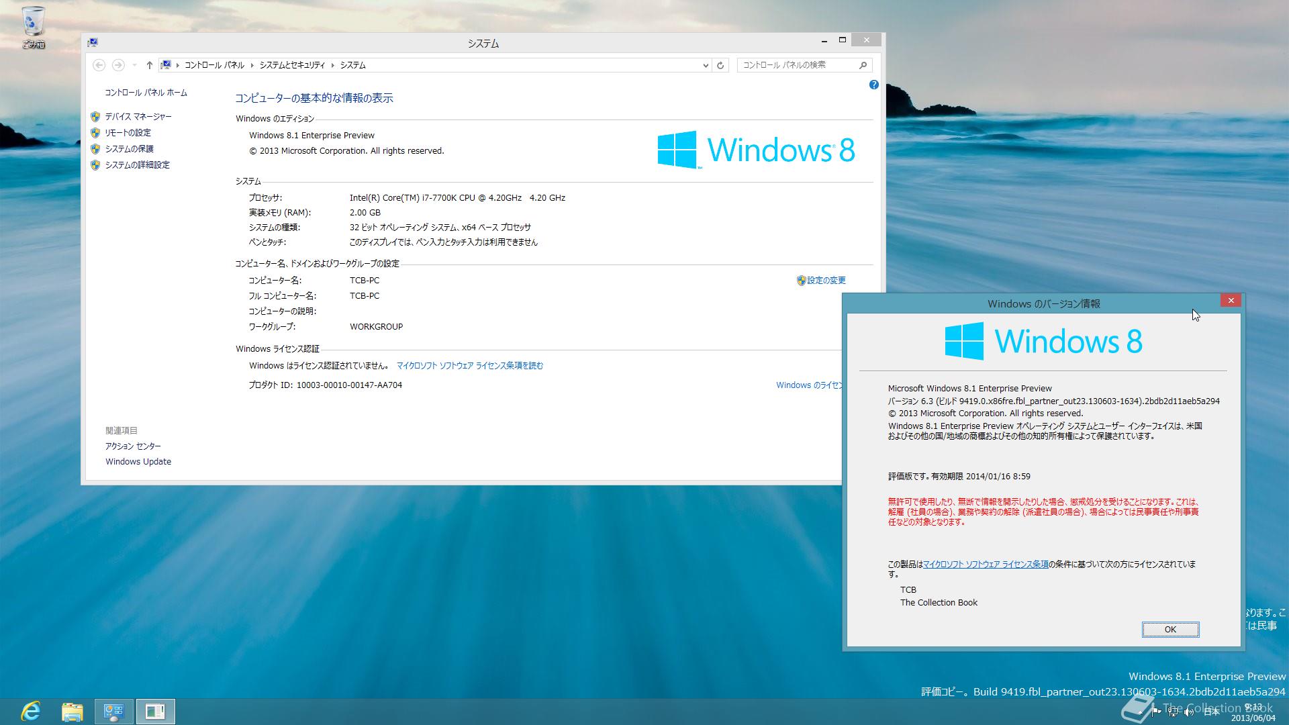Go back using the System window back arrow
1289x725 pixels.
99,65
